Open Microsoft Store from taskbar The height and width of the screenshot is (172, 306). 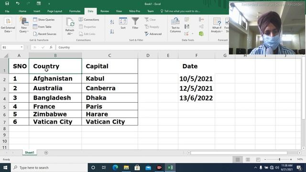[137, 168]
